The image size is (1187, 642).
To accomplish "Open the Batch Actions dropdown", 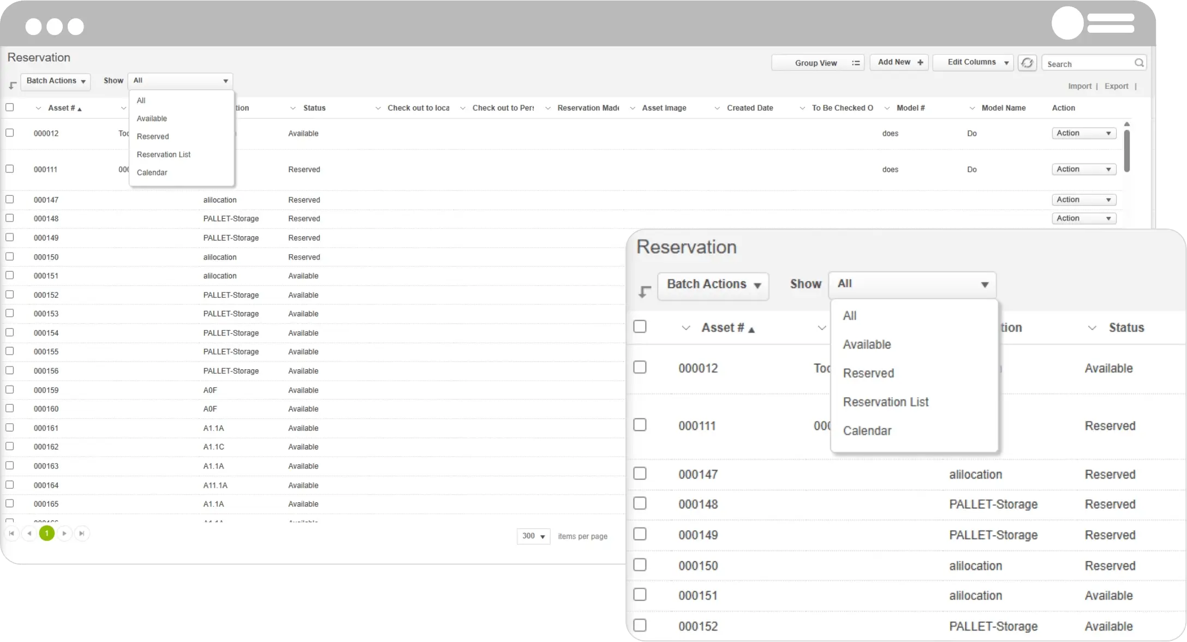I will (55, 81).
